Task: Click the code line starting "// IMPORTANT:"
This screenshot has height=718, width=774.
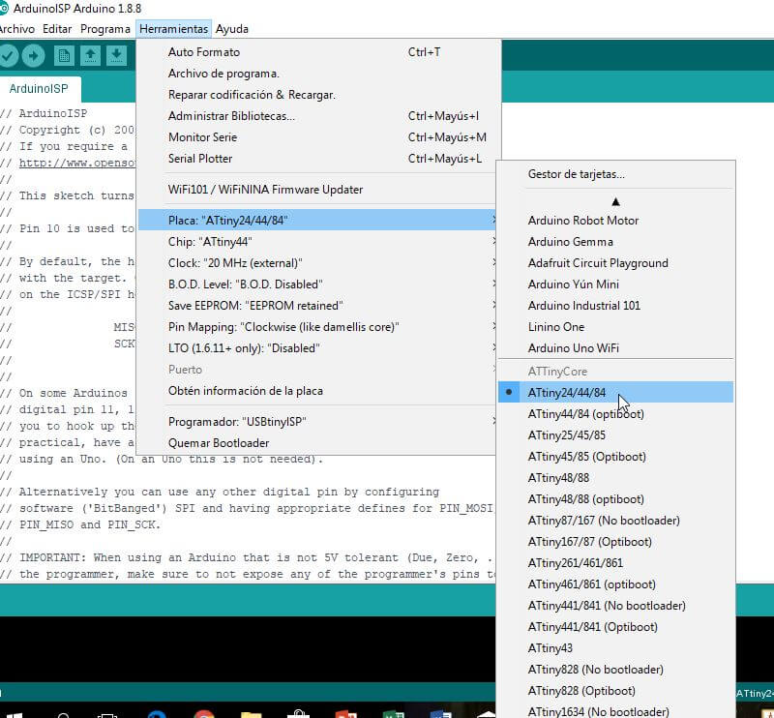Action: (247, 557)
